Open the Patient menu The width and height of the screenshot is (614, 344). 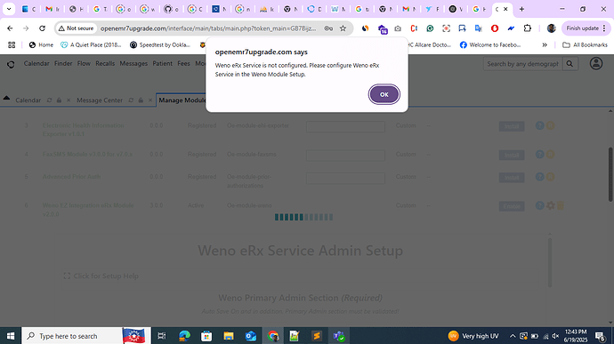[x=162, y=63]
